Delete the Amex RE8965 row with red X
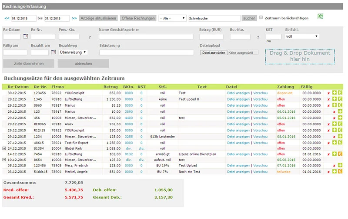This screenshot has width=348, height=219. coord(328,124)
